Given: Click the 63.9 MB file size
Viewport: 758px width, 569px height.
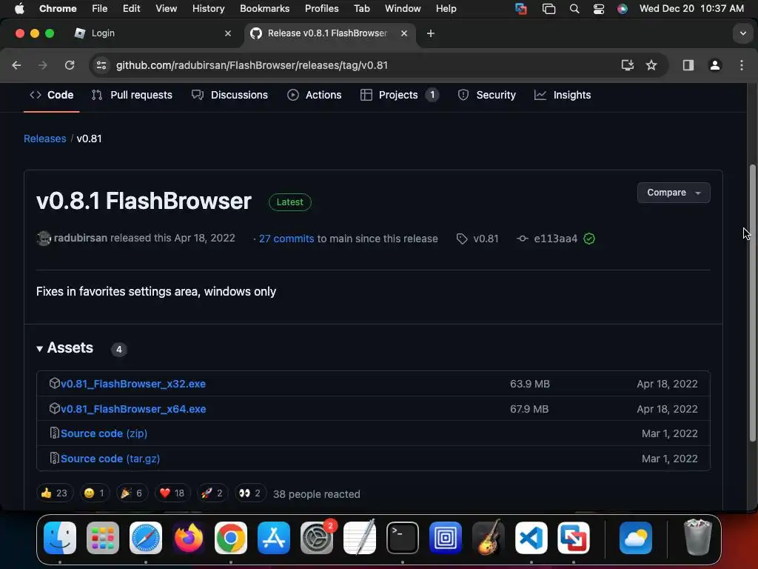Looking at the screenshot, I should coord(530,384).
